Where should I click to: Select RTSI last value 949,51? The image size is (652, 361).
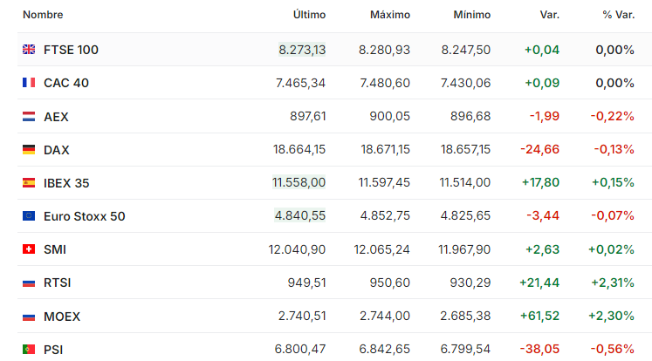(307, 283)
